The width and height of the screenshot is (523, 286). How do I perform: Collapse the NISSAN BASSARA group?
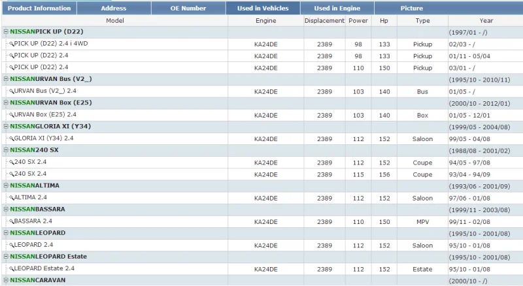(x=6, y=209)
